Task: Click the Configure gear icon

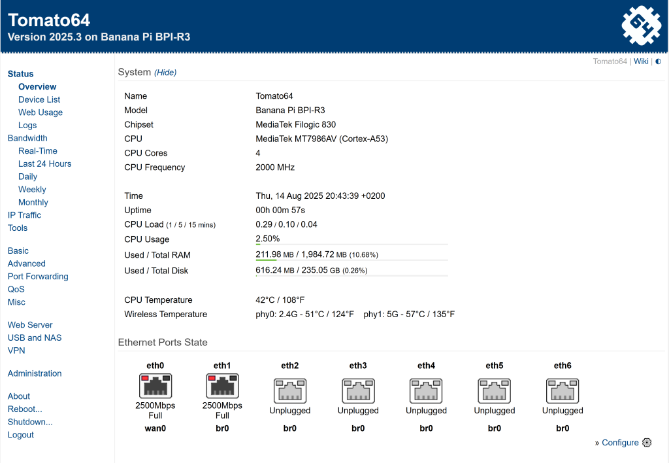Action: click(647, 443)
